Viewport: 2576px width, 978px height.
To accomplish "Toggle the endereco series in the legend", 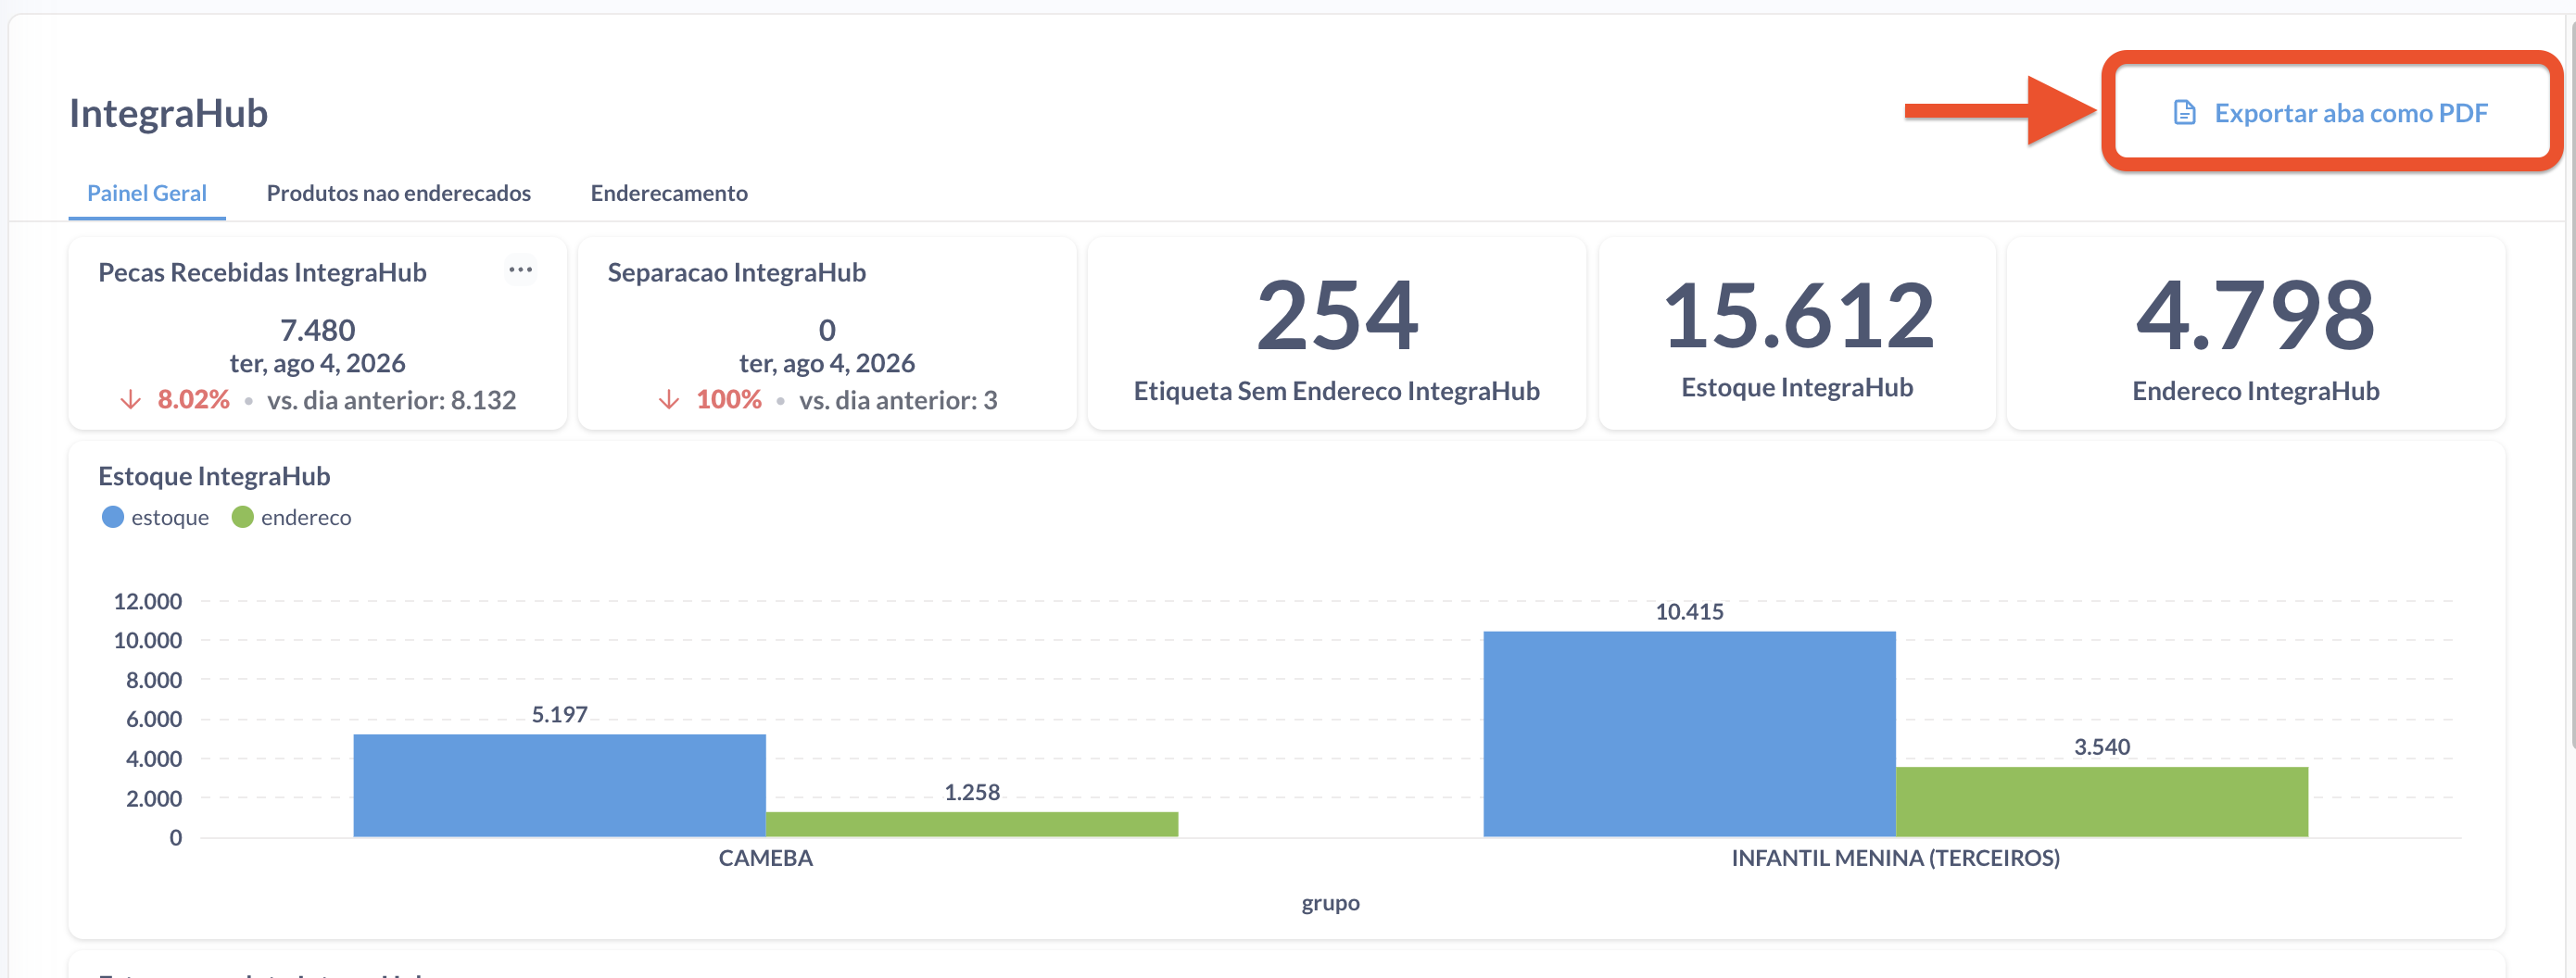I will (x=291, y=518).
